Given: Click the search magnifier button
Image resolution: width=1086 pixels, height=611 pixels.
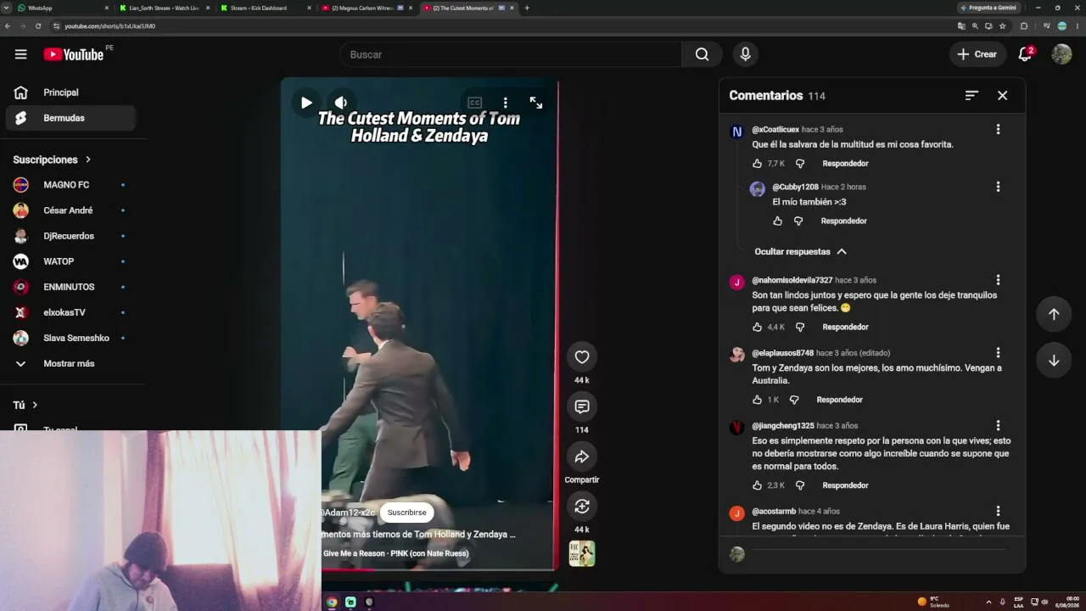Looking at the screenshot, I should (x=702, y=54).
